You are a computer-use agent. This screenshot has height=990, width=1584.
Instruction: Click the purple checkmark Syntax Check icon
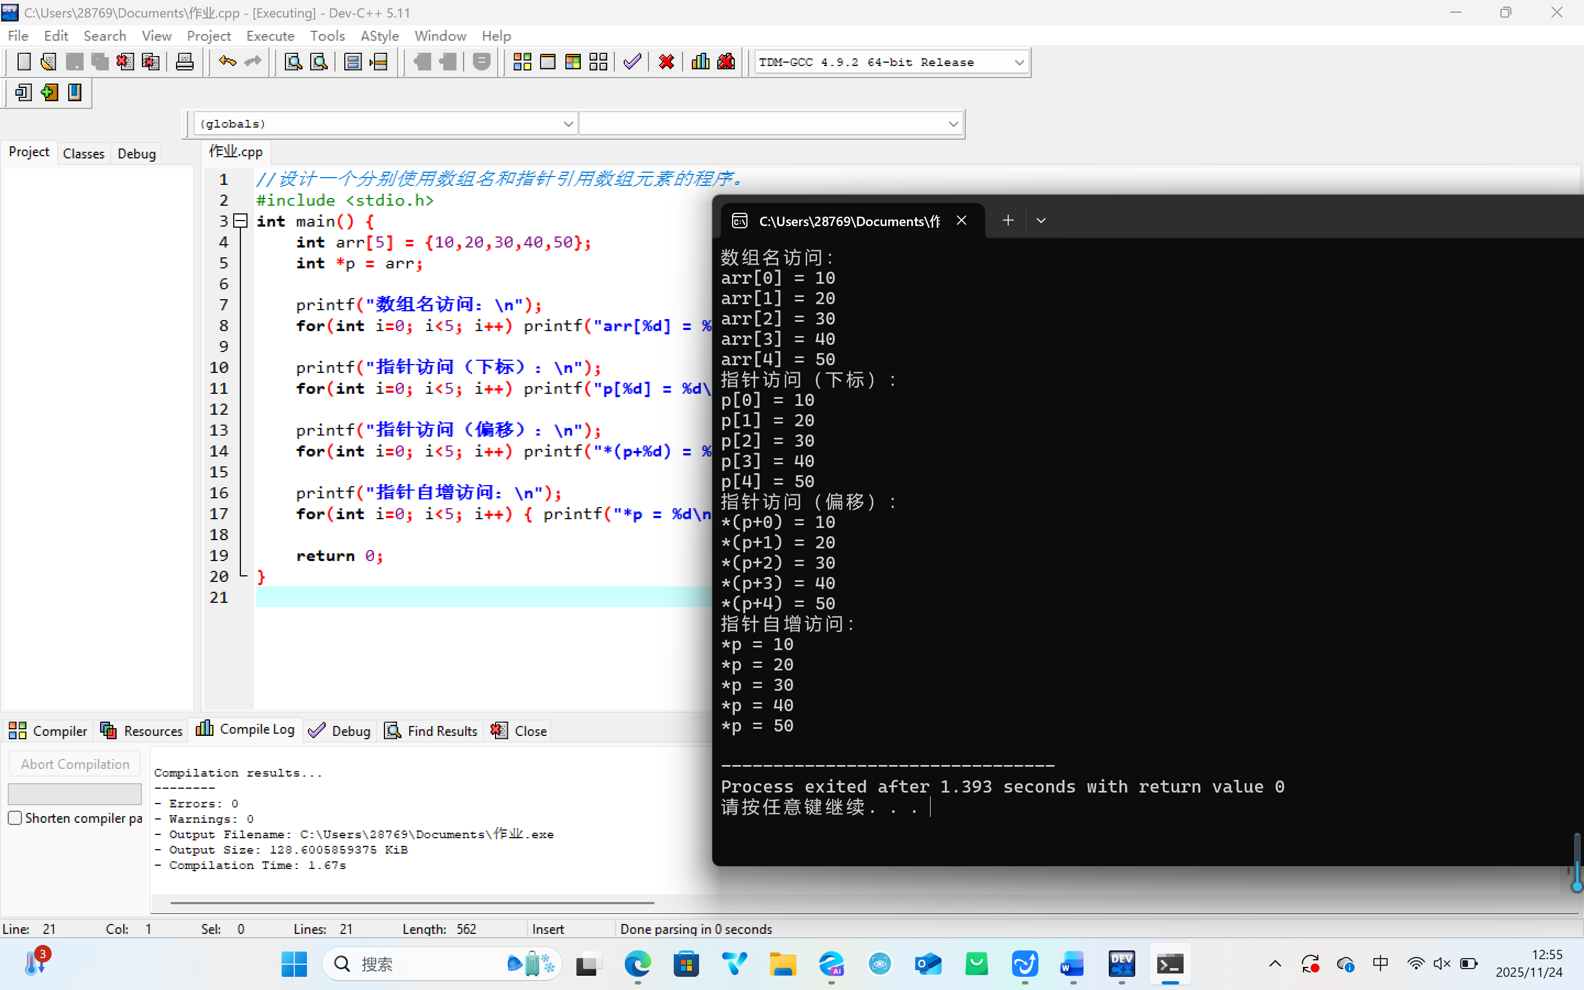[631, 62]
